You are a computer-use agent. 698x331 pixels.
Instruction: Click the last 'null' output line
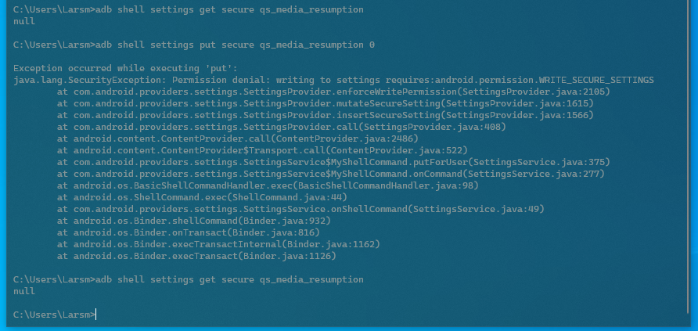coord(24,291)
